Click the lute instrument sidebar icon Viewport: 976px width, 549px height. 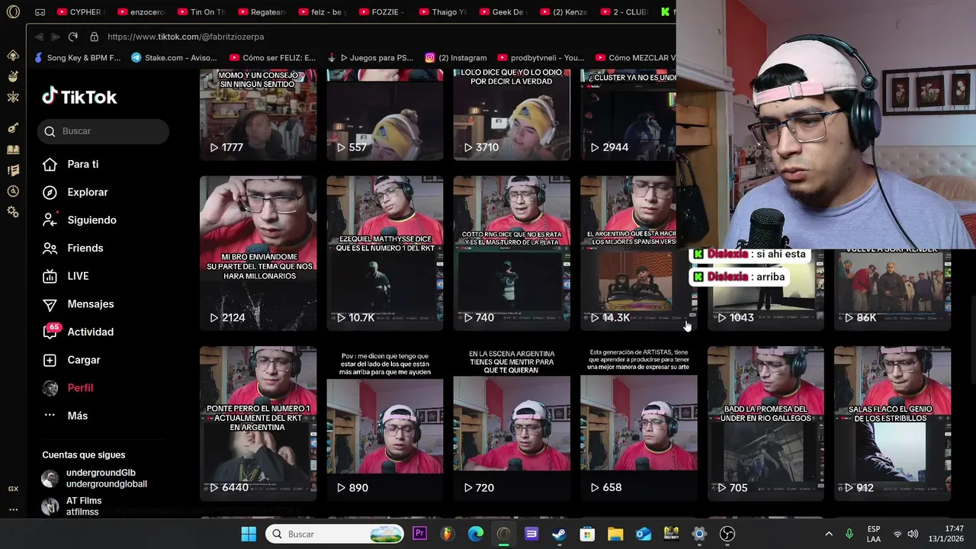pyautogui.click(x=13, y=128)
